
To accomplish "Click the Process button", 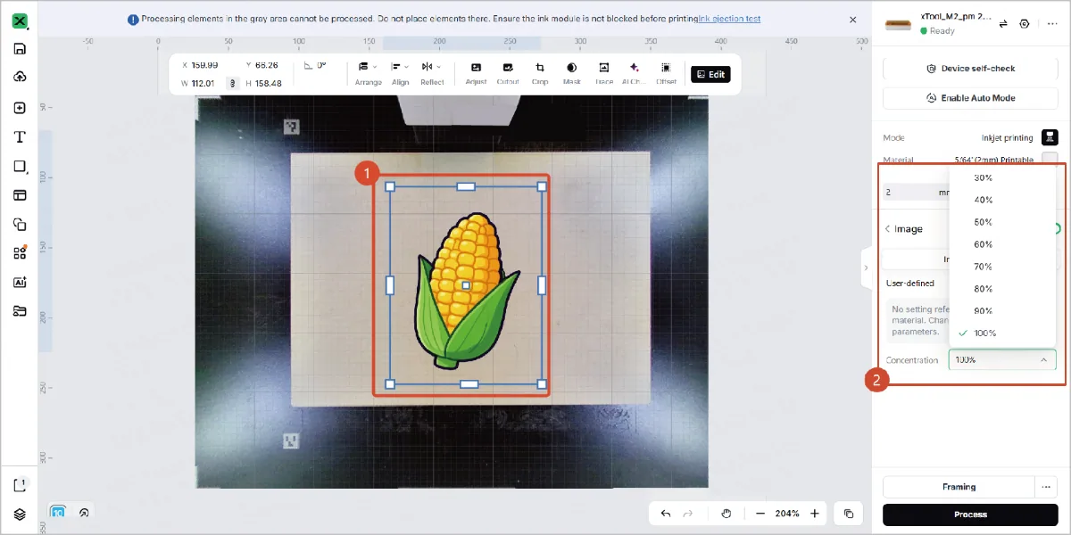I will [970, 514].
